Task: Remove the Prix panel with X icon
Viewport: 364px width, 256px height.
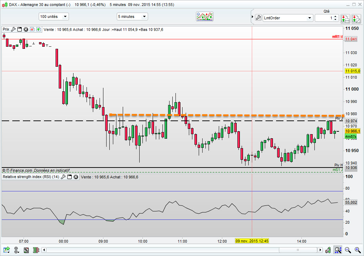Action: pyautogui.click(x=26, y=29)
